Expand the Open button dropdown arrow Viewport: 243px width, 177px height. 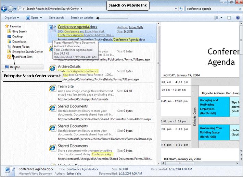[x=41, y=18]
